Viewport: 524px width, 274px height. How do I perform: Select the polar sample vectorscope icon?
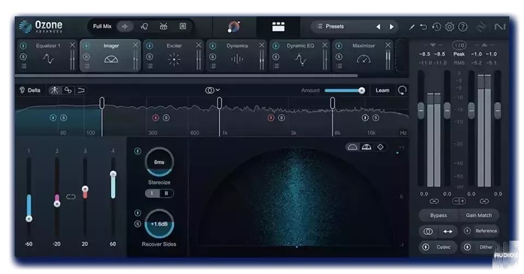click(x=353, y=147)
